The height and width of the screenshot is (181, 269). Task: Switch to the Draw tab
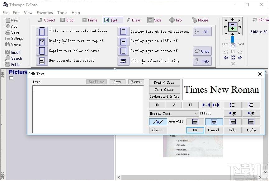click(x=133, y=20)
